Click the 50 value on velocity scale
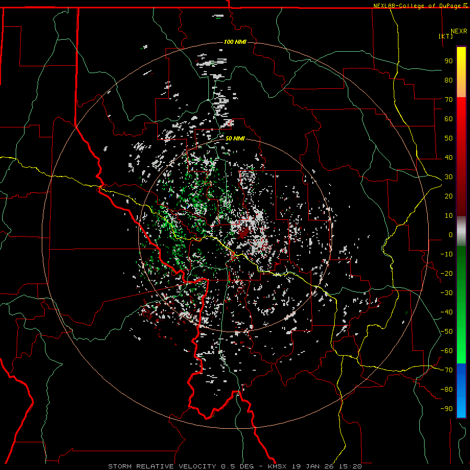The height and width of the screenshot is (470, 470). pos(449,138)
